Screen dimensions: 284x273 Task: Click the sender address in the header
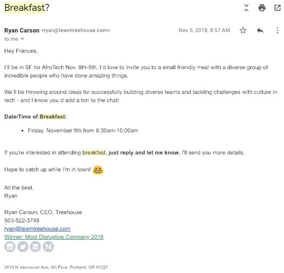pyautogui.click(x=76, y=30)
